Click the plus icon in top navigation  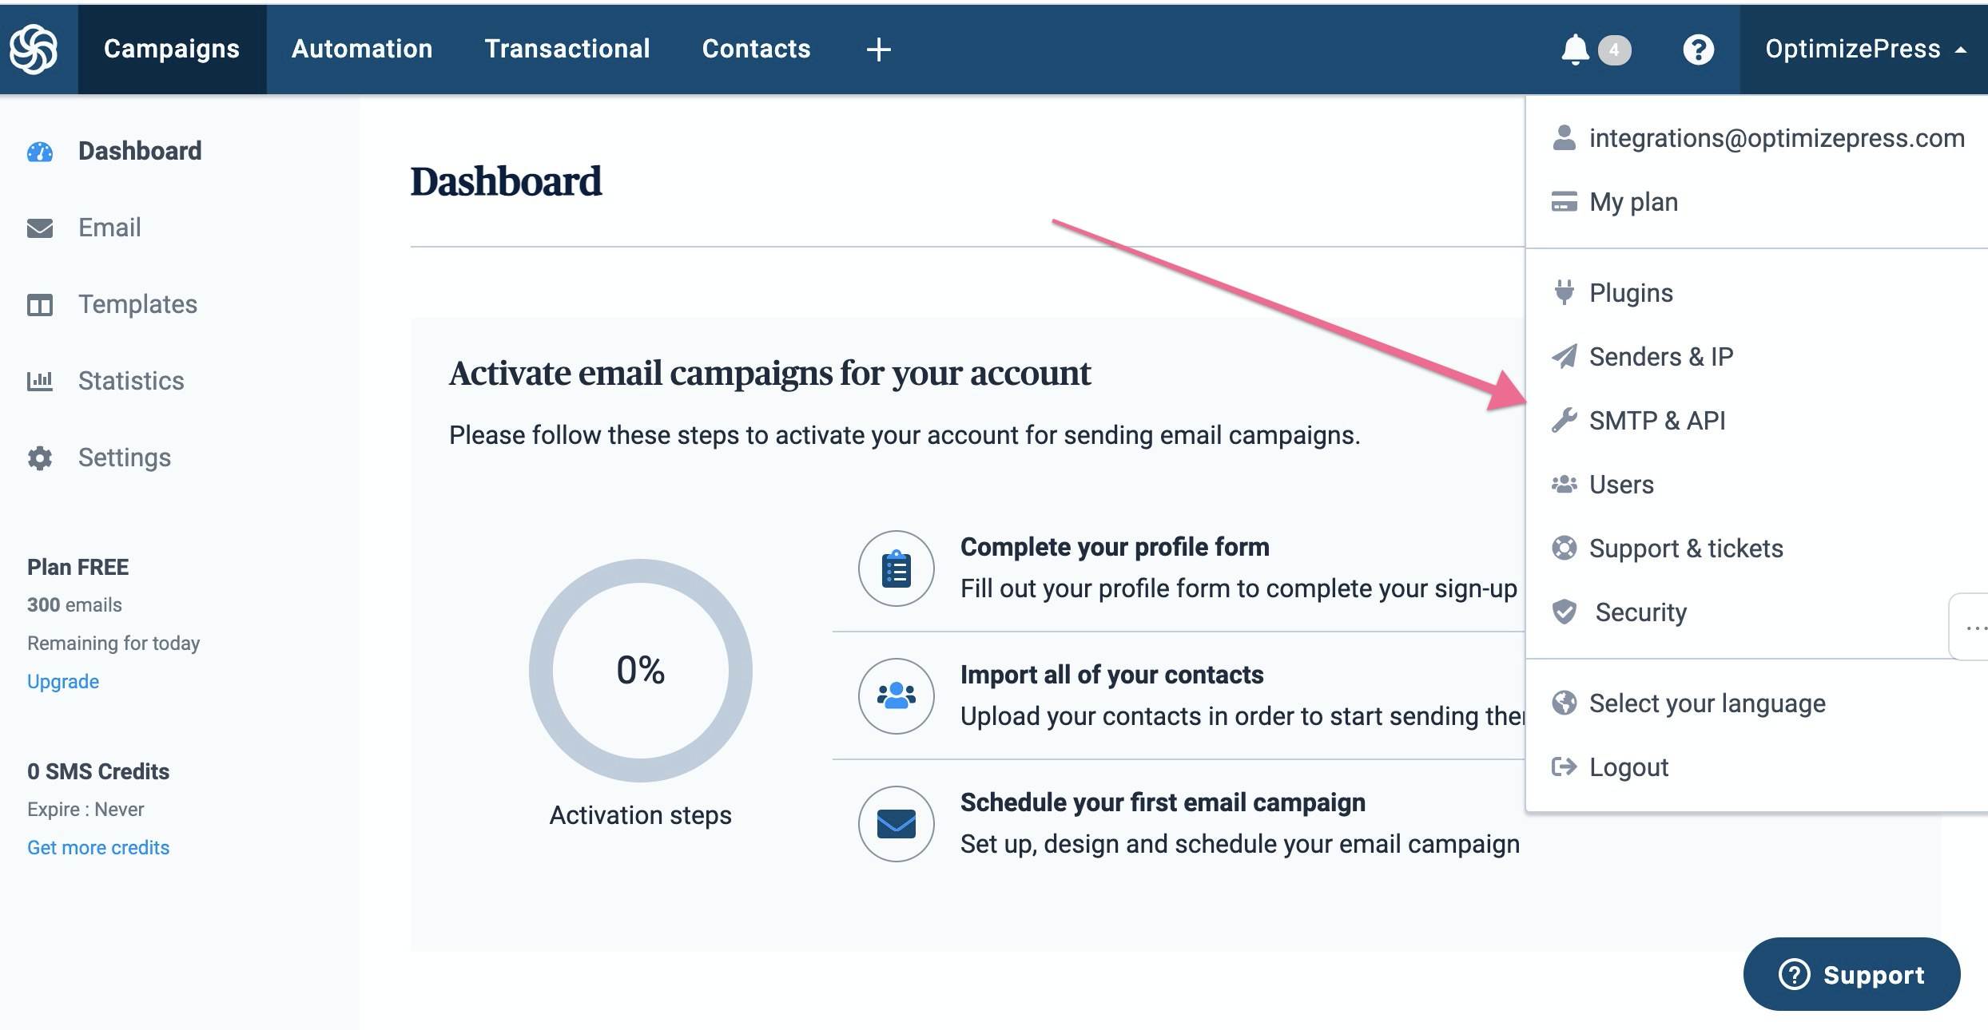[878, 50]
